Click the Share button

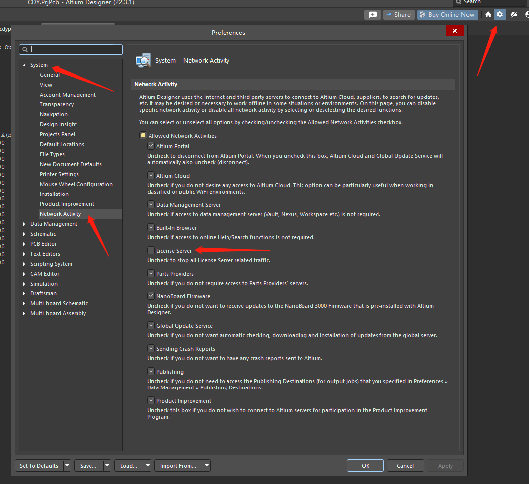[x=399, y=15]
